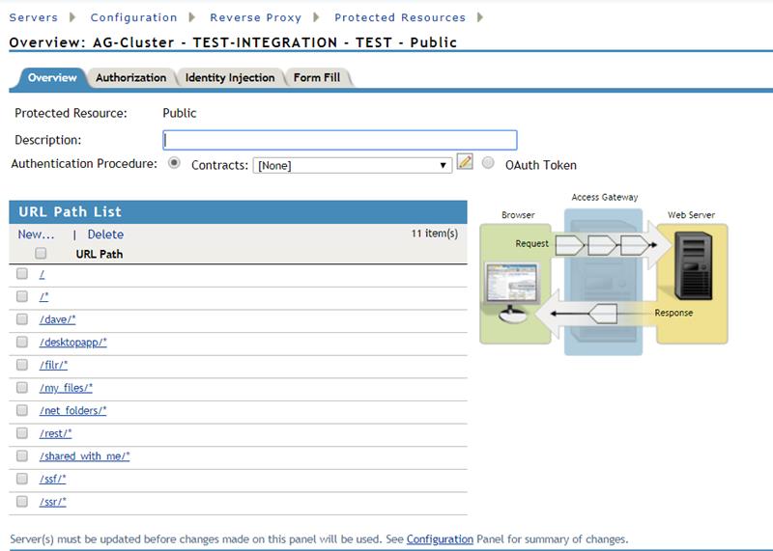Follow the Configuration panel link at bottom
Screen dimensions: 773x551
440,539
